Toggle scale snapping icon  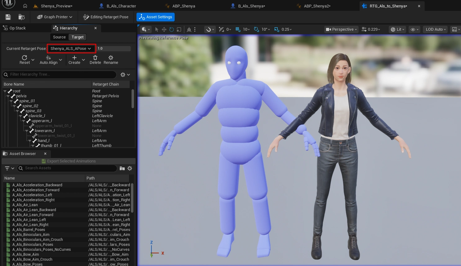click(277, 29)
